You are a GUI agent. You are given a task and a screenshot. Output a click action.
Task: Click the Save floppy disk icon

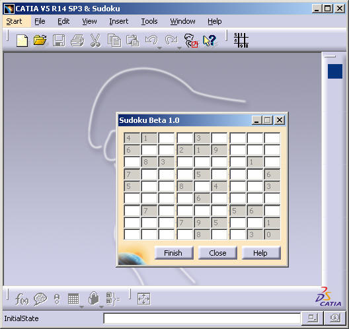(59, 40)
